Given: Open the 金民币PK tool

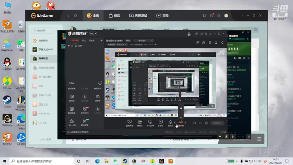Looking at the screenshot, I should [x=85, y=110].
